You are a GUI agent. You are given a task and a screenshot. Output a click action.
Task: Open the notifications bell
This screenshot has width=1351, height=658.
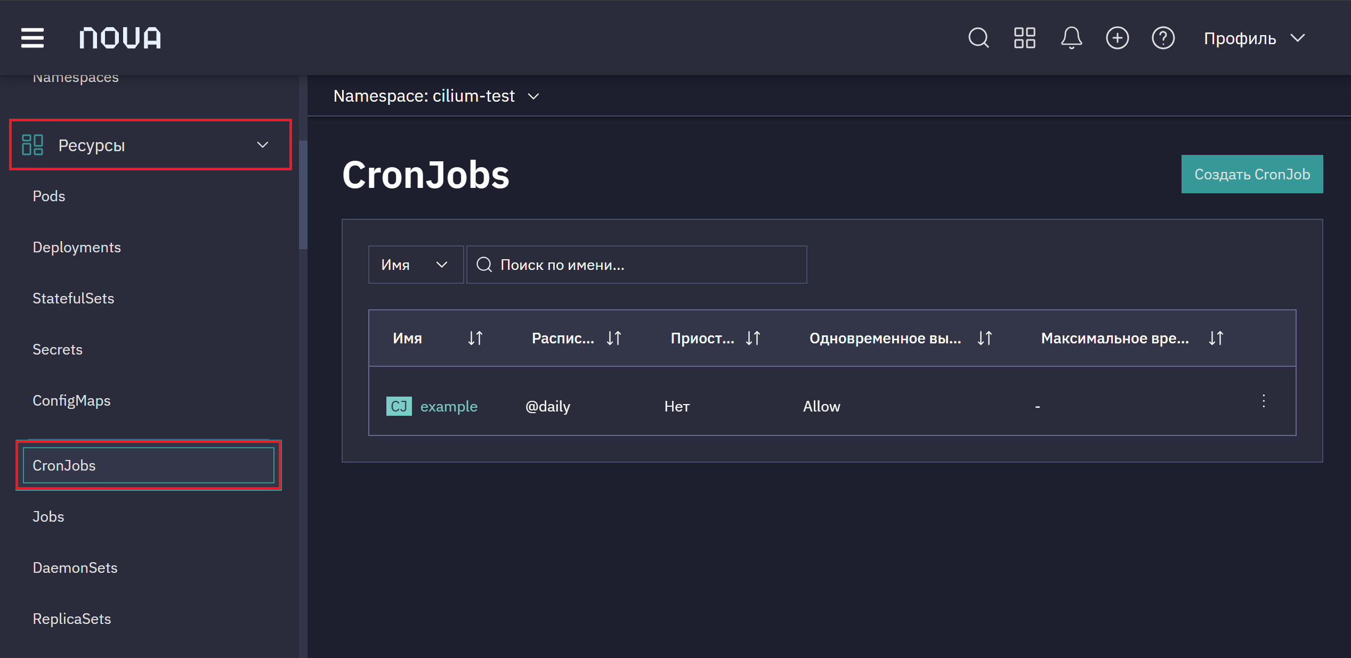click(1071, 38)
